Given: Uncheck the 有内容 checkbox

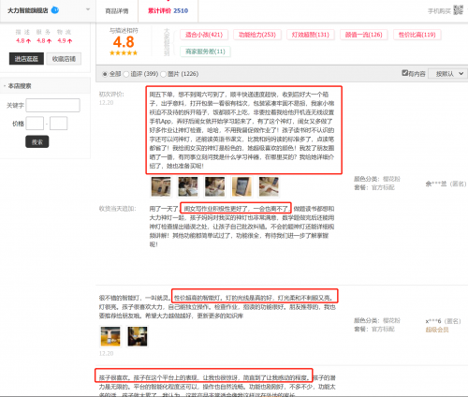Looking at the screenshot, I should 404,73.
